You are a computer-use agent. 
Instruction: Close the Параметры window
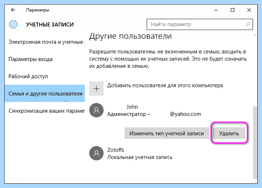point(249,10)
